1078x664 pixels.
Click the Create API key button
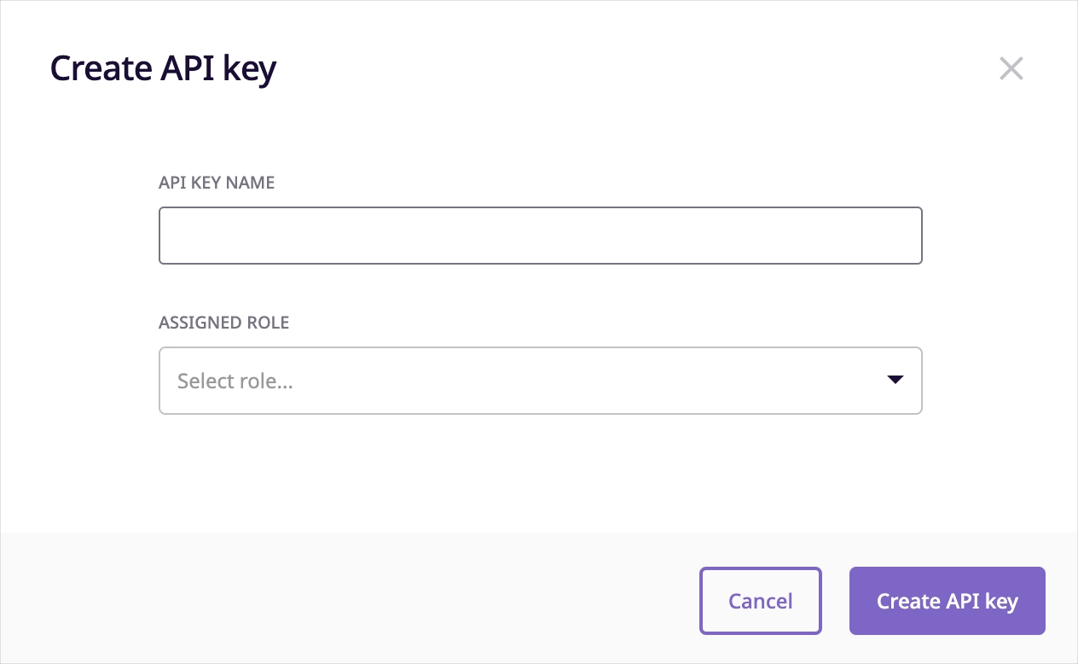click(x=947, y=601)
